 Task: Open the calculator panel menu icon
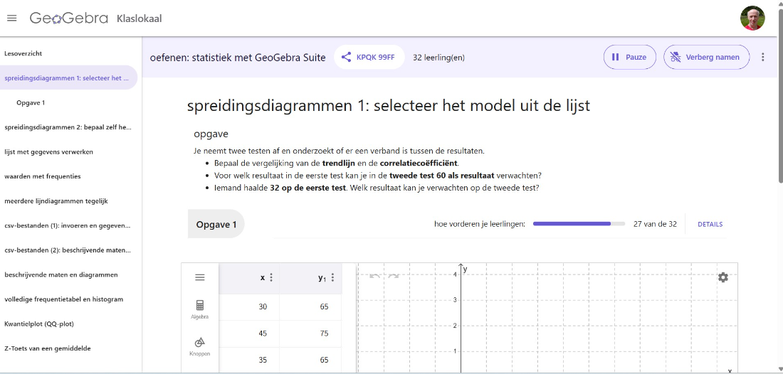pos(200,277)
